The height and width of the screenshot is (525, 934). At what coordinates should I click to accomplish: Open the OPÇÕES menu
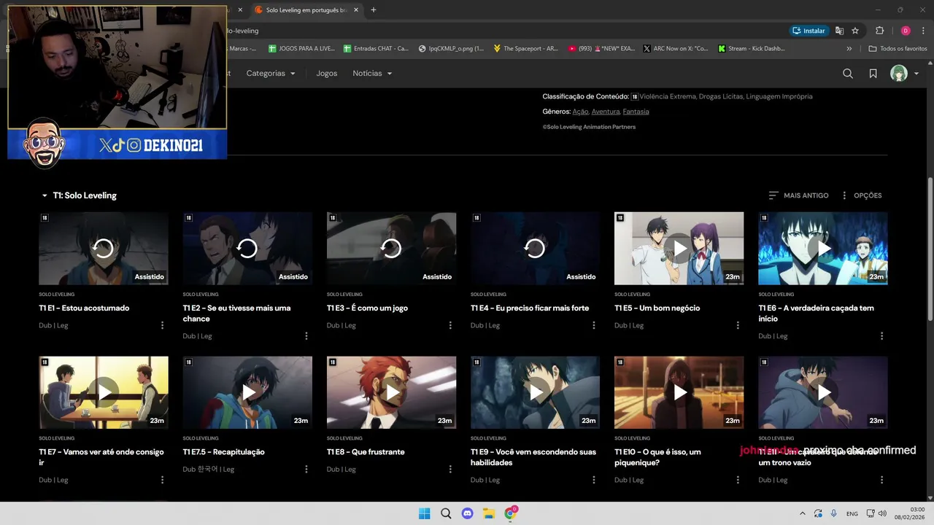[862, 195]
